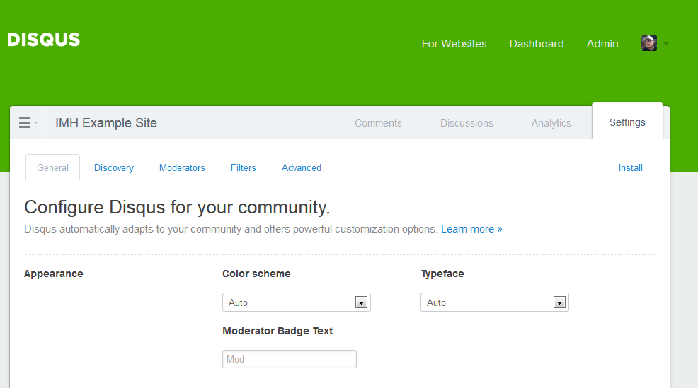Switch to the Comments tab
Image resolution: width=698 pixels, height=388 pixels.
tap(378, 123)
